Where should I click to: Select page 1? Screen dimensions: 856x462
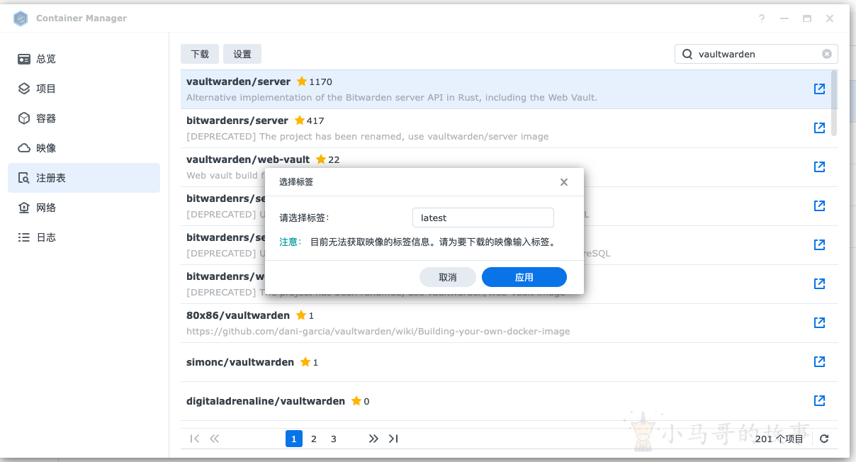(294, 439)
